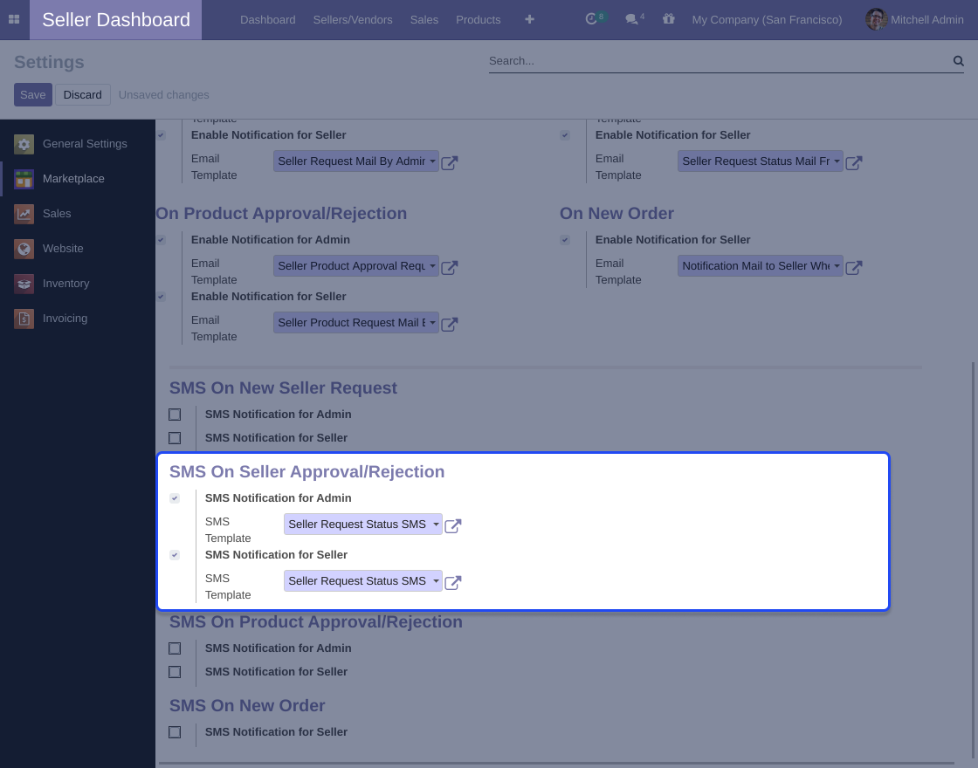The width and height of the screenshot is (978, 768).
Task: Click the Save button
Action: 32,94
